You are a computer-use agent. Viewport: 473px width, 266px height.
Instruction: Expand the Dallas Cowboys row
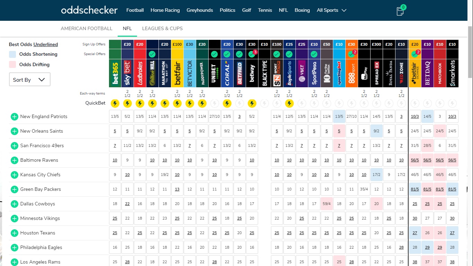[x=14, y=204]
